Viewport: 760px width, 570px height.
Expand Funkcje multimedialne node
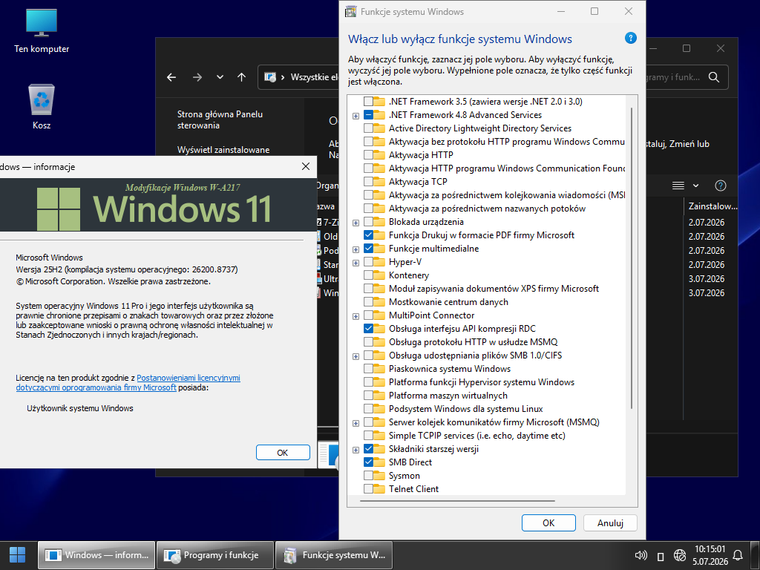[x=356, y=249]
